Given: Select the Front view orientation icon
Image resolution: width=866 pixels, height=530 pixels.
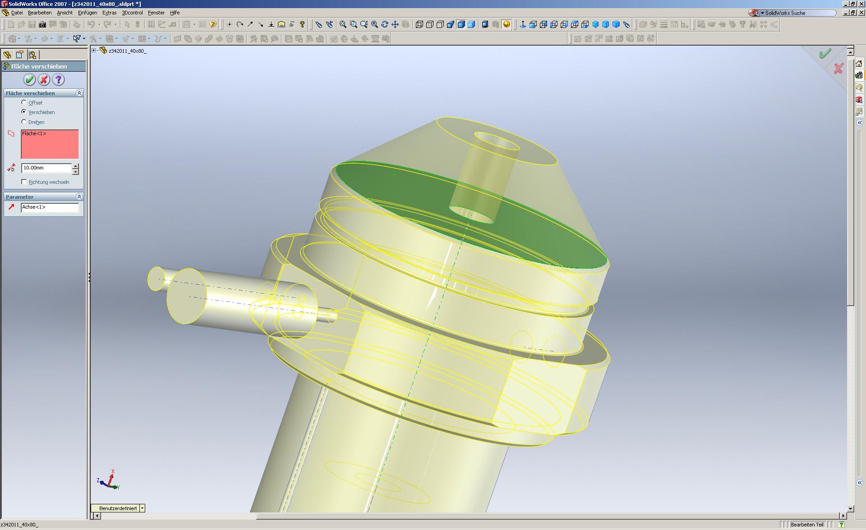Looking at the screenshot, I should 533,24.
